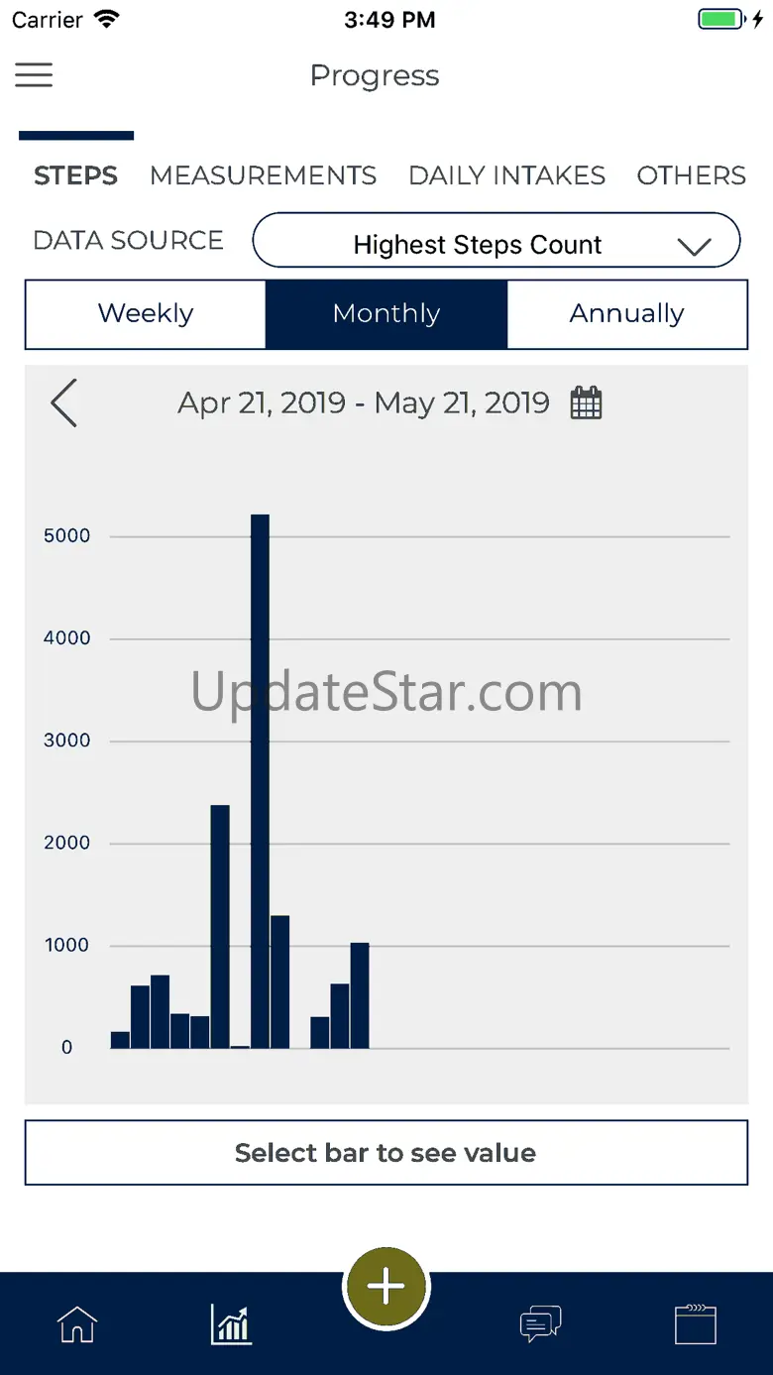Go to the Others tab
This screenshot has height=1375, width=773.
pos(691,175)
